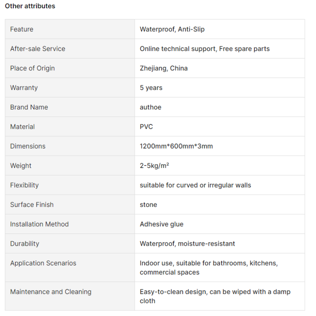Click 'suitable for curved or irregular walls'

pos(195,185)
